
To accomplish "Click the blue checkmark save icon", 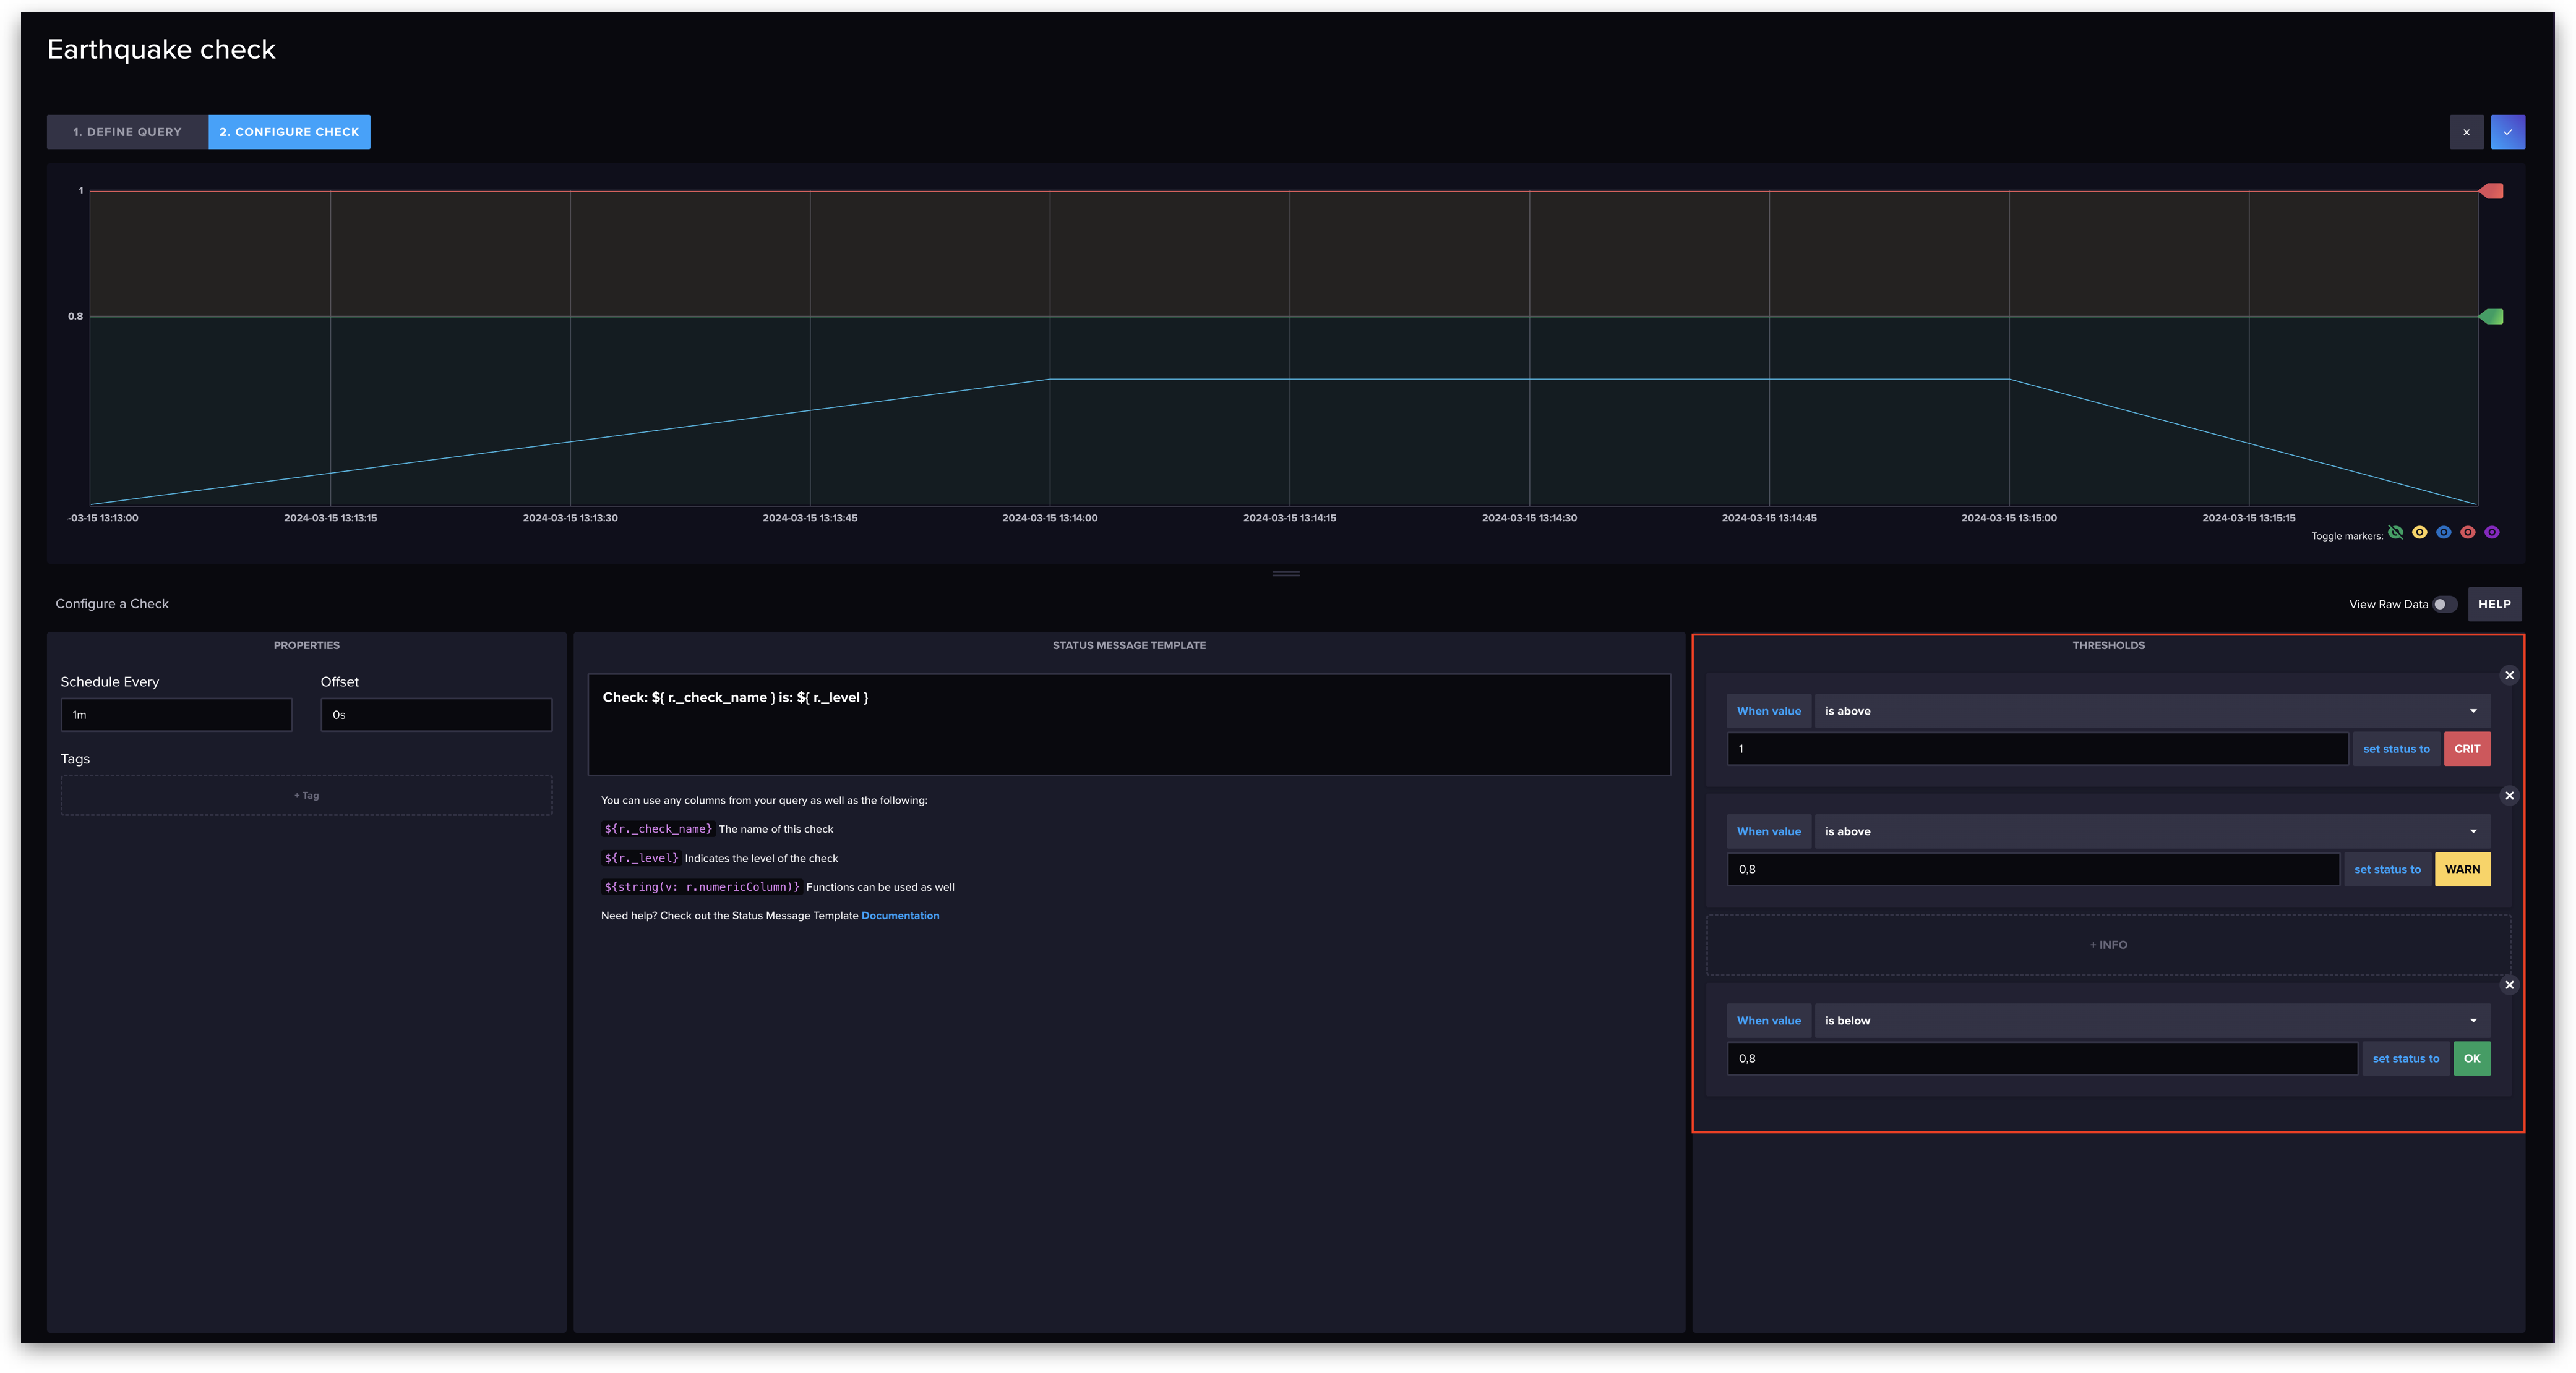I will coord(2507,132).
